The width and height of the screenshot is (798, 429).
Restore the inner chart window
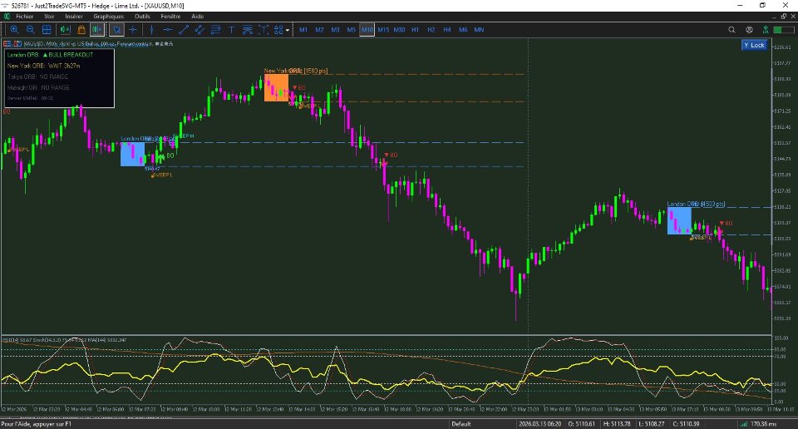point(784,17)
